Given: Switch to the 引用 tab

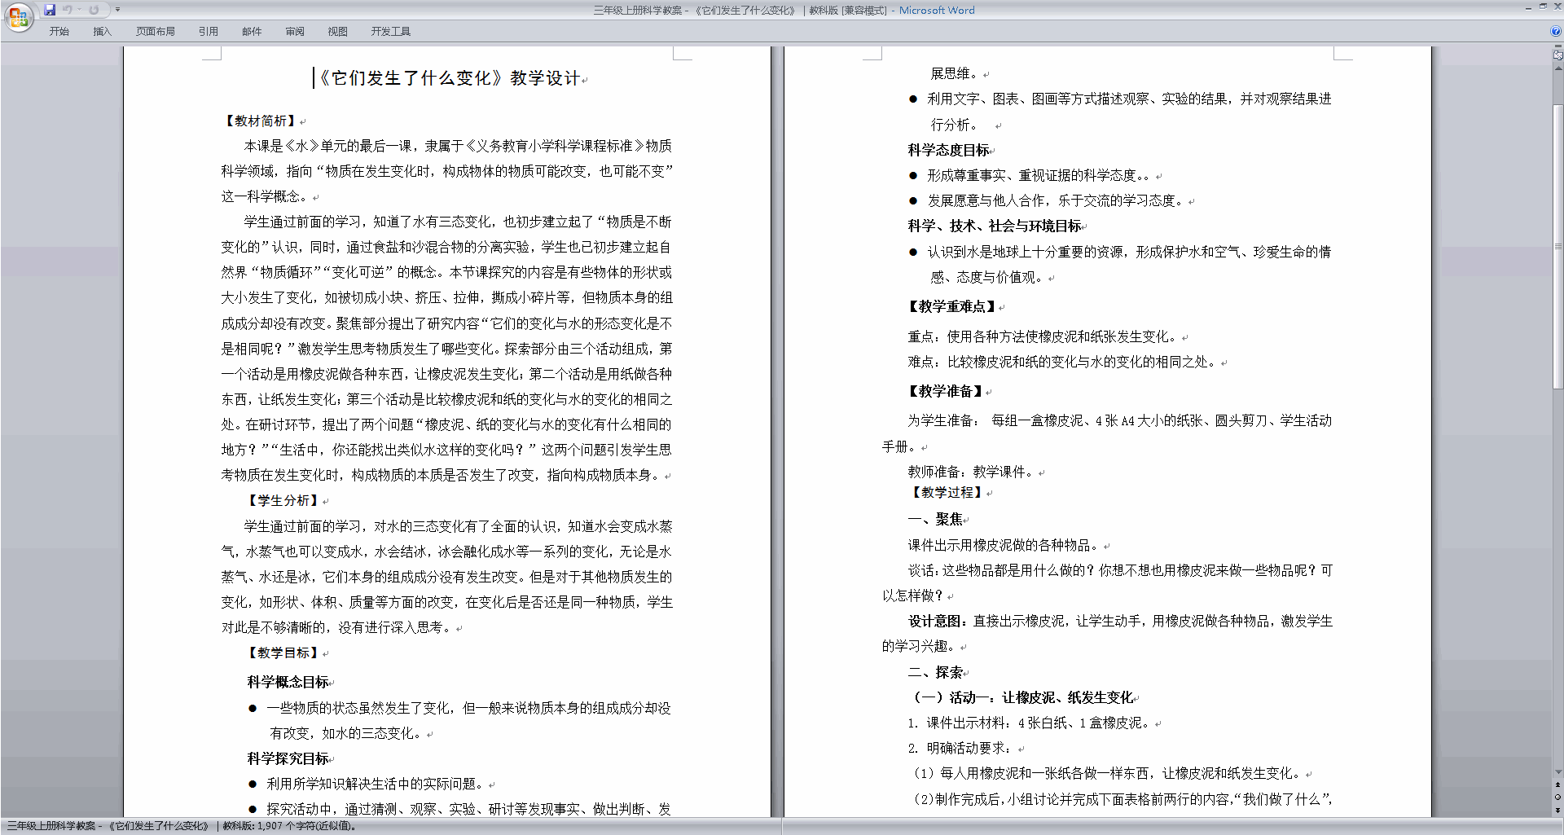Looking at the screenshot, I should (209, 32).
